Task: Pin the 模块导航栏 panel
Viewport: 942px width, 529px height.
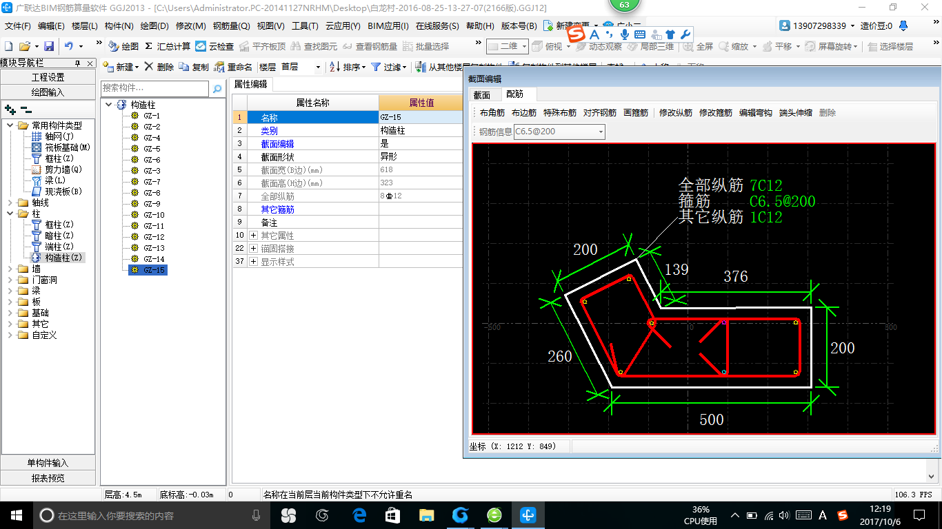Action: pyautogui.click(x=77, y=63)
